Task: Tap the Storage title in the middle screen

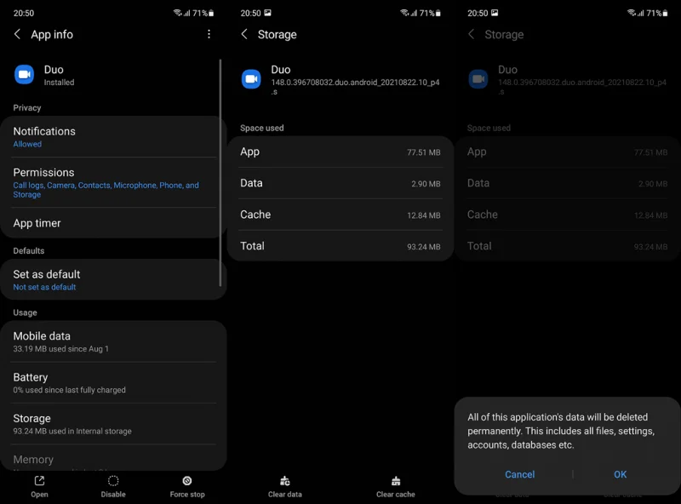Action: [x=278, y=34]
